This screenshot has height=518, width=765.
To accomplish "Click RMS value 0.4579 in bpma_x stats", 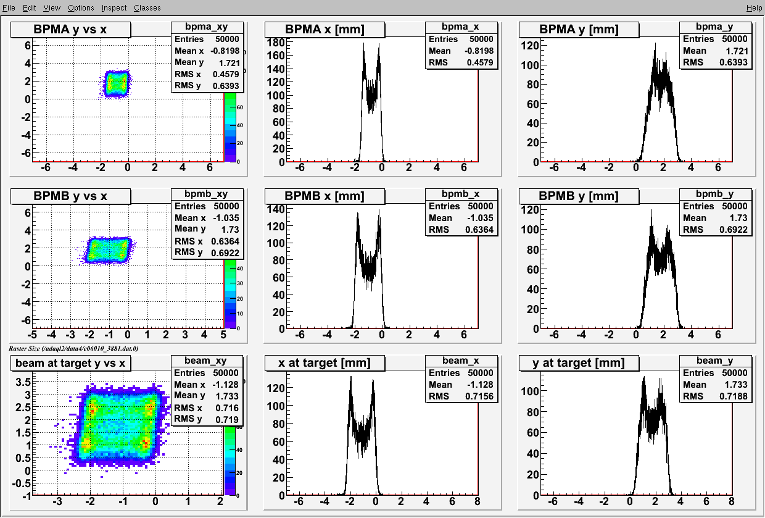I will coord(481,62).
